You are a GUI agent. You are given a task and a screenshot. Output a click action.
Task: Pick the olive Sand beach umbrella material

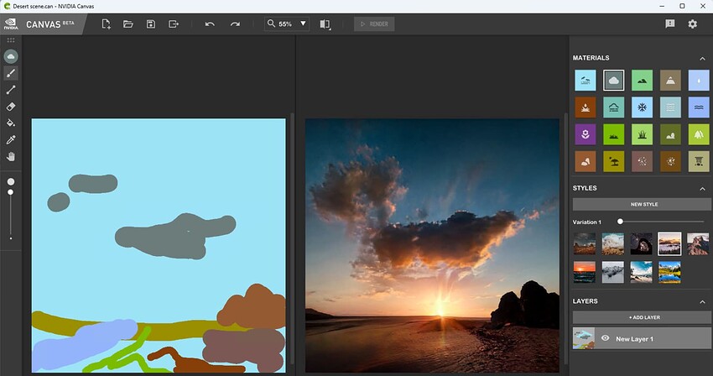613,161
